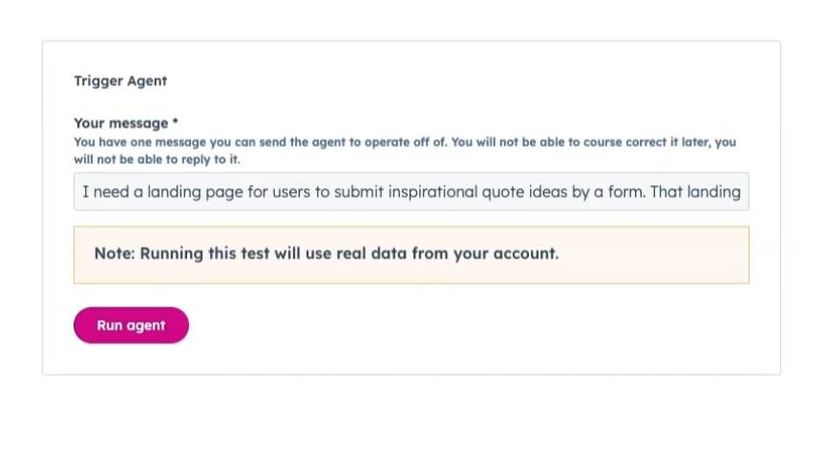Screen dimensions: 824x463
Task: Click the required asterisk beside Your message
Action: tap(175, 123)
